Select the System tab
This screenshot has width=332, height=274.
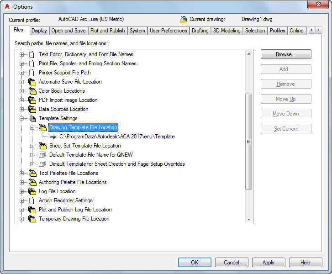click(137, 31)
